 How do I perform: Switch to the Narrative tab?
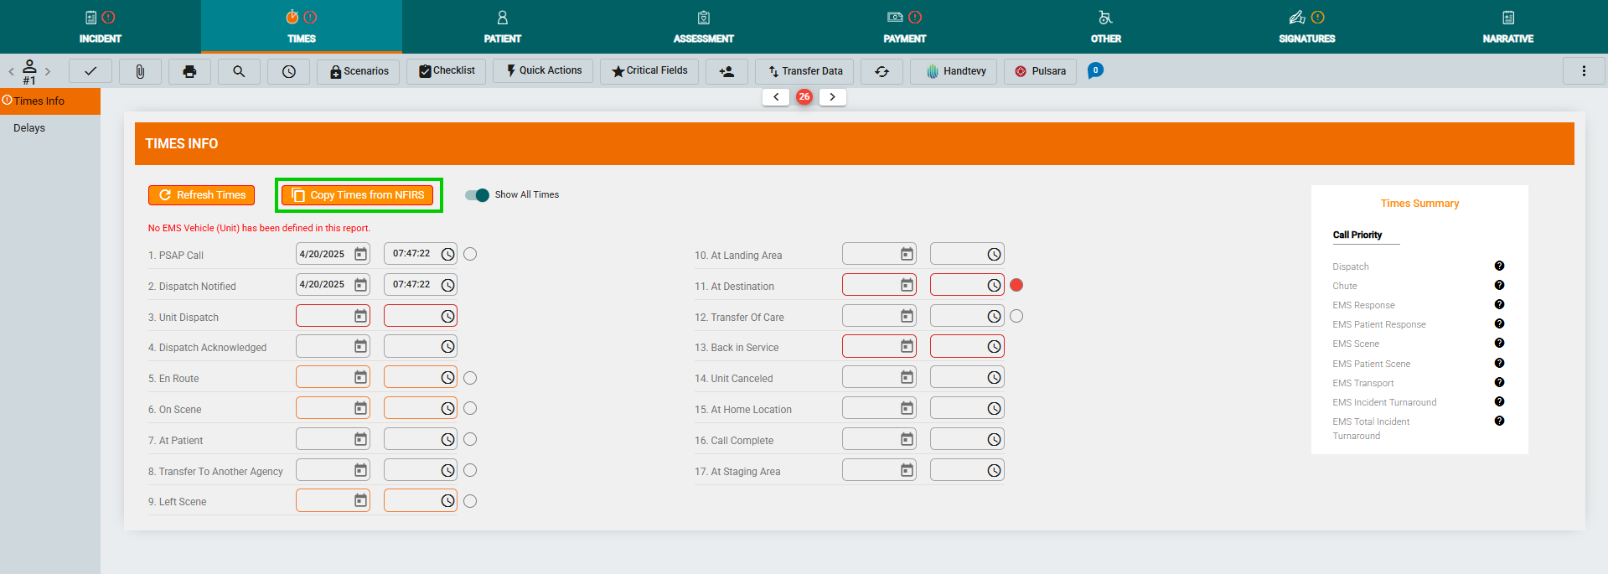pos(1507,27)
